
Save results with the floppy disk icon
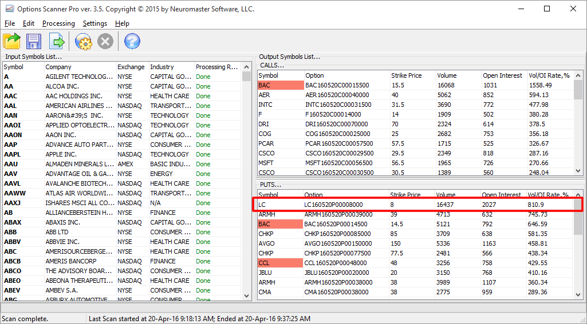tap(34, 41)
